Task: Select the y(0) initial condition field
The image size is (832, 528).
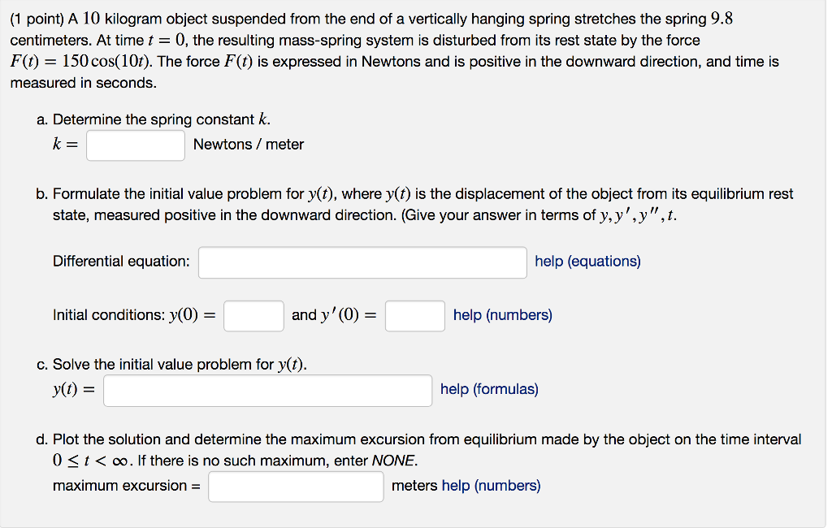Action: click(253, 316)
